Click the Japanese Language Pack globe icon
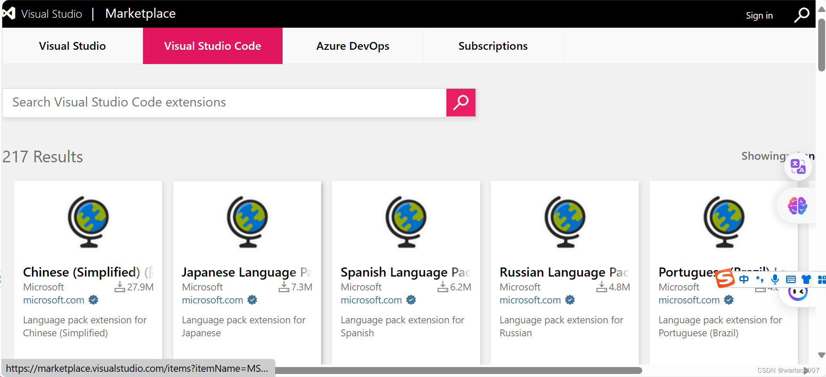 coord(247,222)
